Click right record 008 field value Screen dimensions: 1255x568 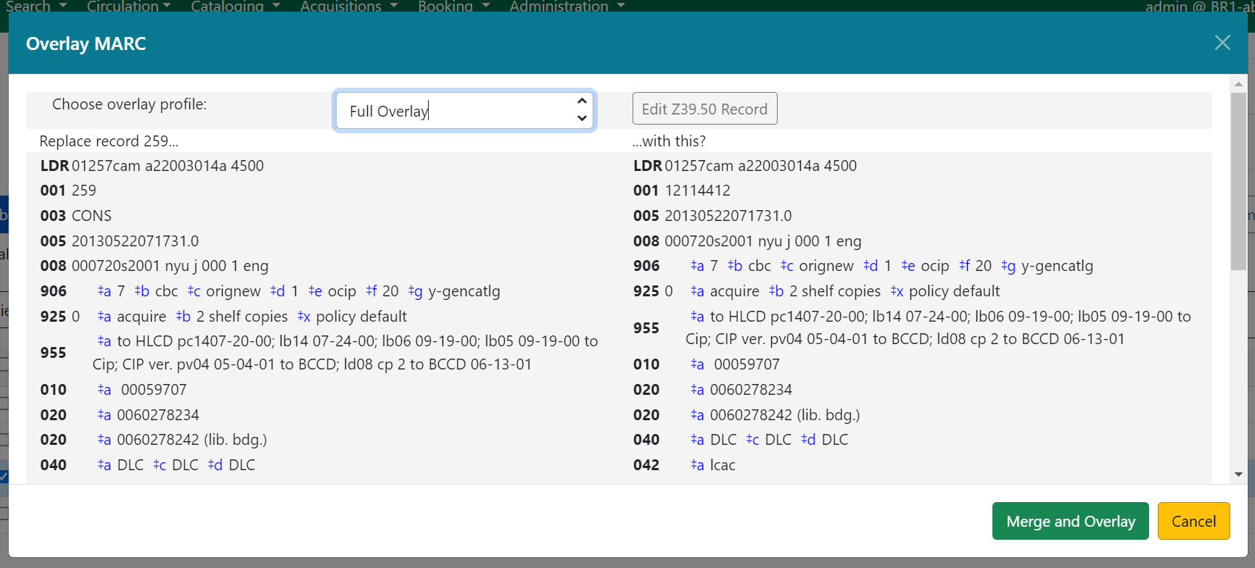[x=762, y=241]
